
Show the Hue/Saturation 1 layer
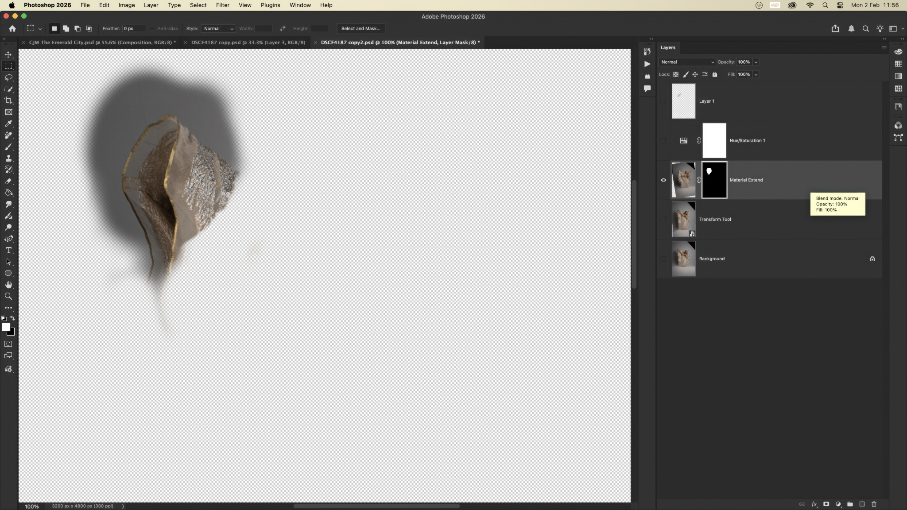[663, 141]
